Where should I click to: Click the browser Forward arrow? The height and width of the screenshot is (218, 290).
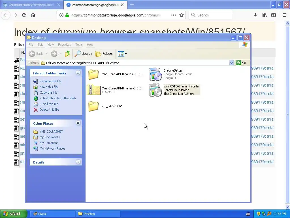point(15,15)
